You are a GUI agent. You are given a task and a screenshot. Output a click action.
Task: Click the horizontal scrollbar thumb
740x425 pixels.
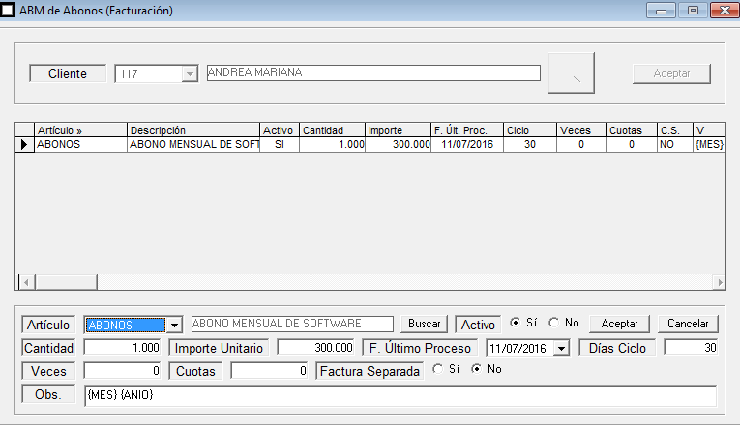coord(66,282)
